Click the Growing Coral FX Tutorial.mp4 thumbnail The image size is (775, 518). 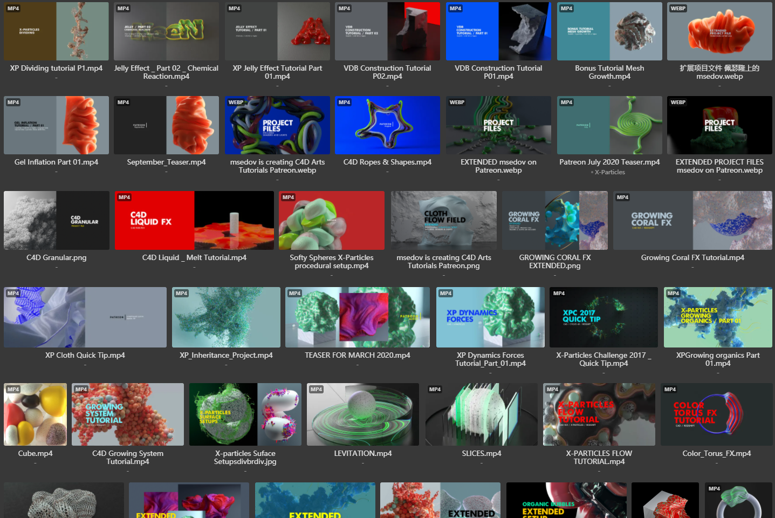point(692,220)
